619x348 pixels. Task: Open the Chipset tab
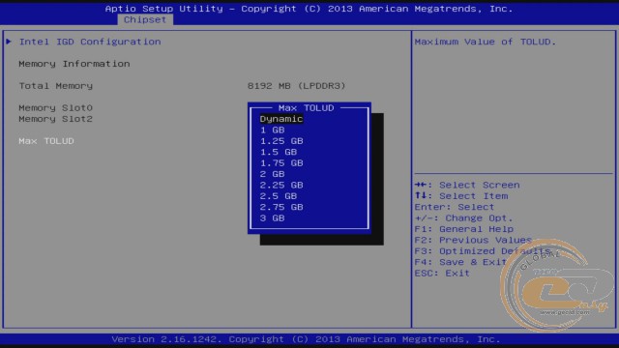[145, 19]
